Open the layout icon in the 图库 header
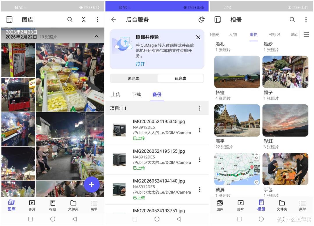314x226 pixels. [x=9, y=19]
